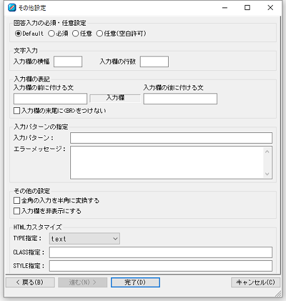286x301 pixels.
Task: Focus the 入力欄の後に付ける文 field
Action: click(x=181, y=99)
